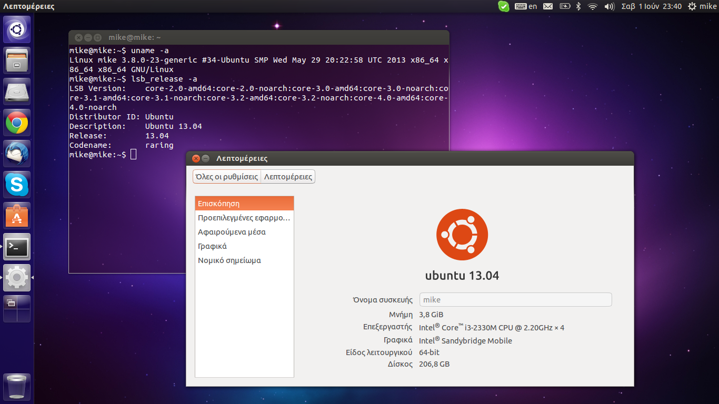Select Προεπιλεγμένες εφαρμογές in the sidebar

(244, 218)
